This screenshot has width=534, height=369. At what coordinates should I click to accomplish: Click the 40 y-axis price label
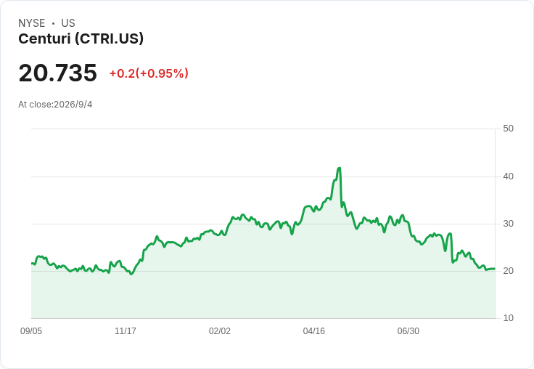[x=508, y=177]
